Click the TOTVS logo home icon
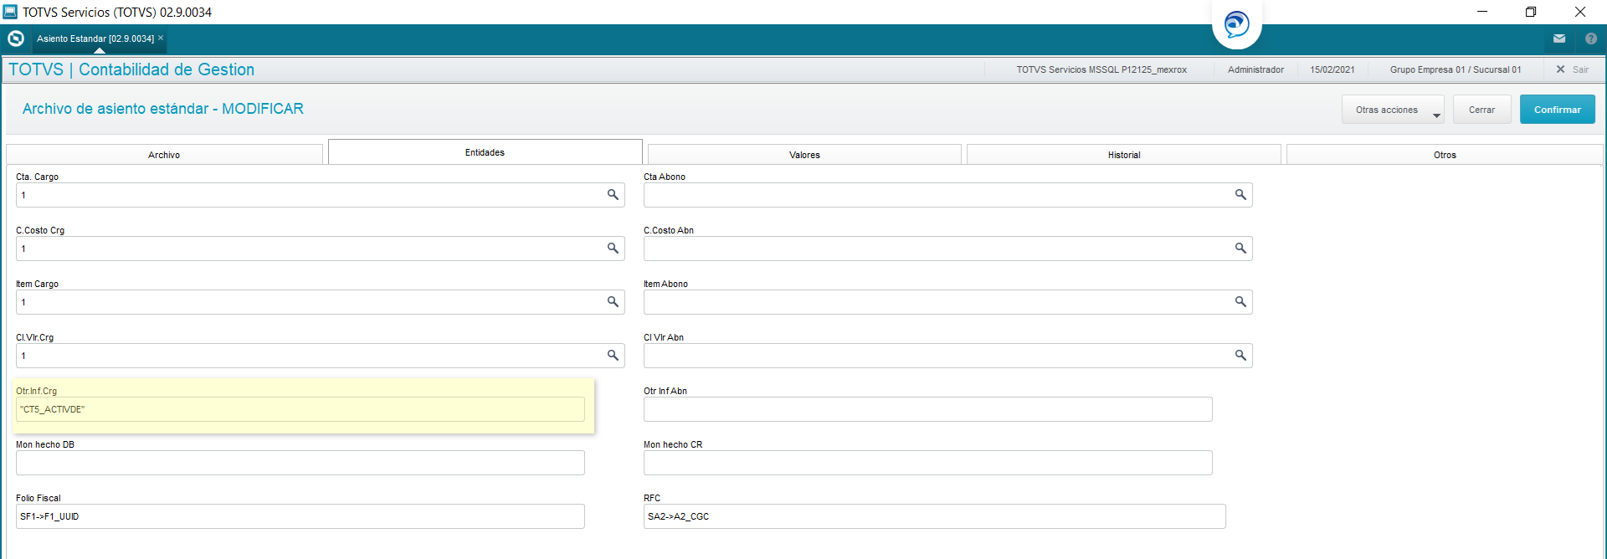 point(16,38)
